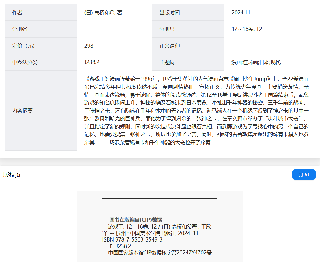Select the author value 高桥和希
Screen dimensions: 320x262
pos(103,13)
